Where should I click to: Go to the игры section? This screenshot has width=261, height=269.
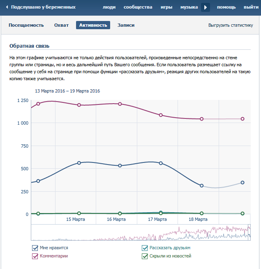click(x=166, y=7)
